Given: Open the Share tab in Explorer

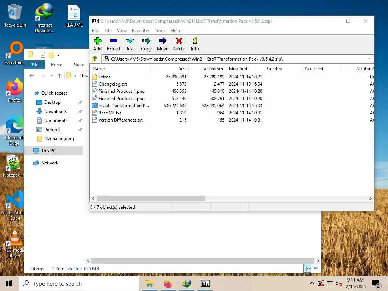Looking at the screenshot, I should [78, 64].
